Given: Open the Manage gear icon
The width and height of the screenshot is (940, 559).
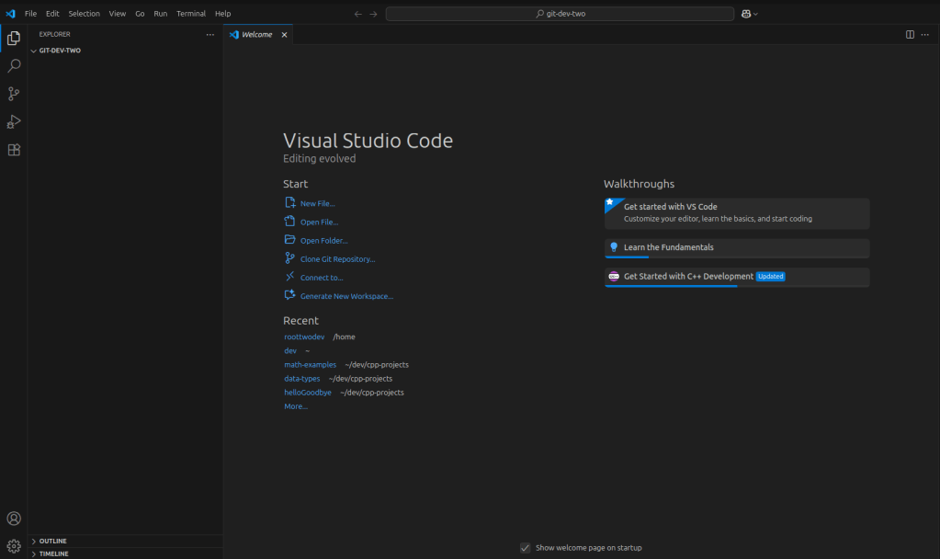Looking at the screenshot, I should click(14, 546).
